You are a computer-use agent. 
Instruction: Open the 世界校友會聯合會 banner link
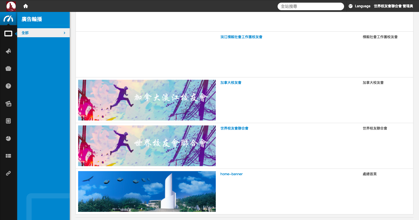pos(234,128)
